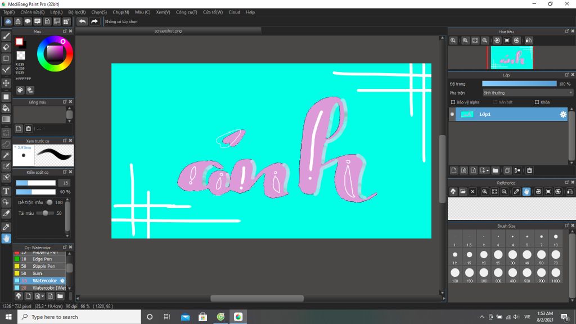Activate hand icon in Reference panel
The width and height of the screenshot is (576, 324).
pyautogui.click(x=526, y=191)
